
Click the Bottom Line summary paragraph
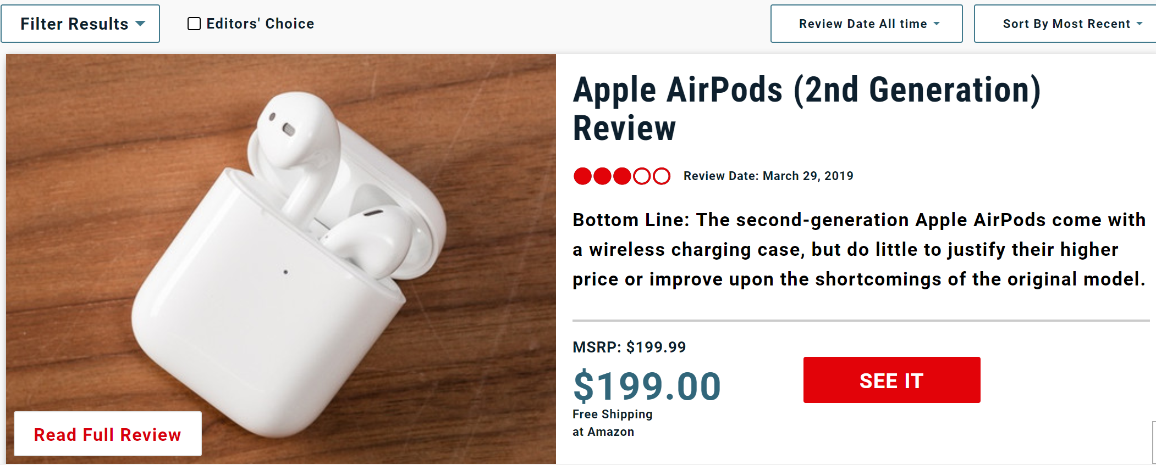[x=859, y=249]
